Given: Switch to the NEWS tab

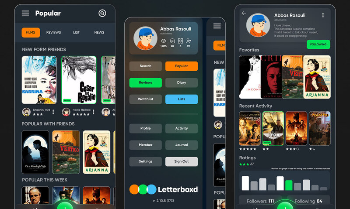Looking at the screenshot, I should point(99,32).
